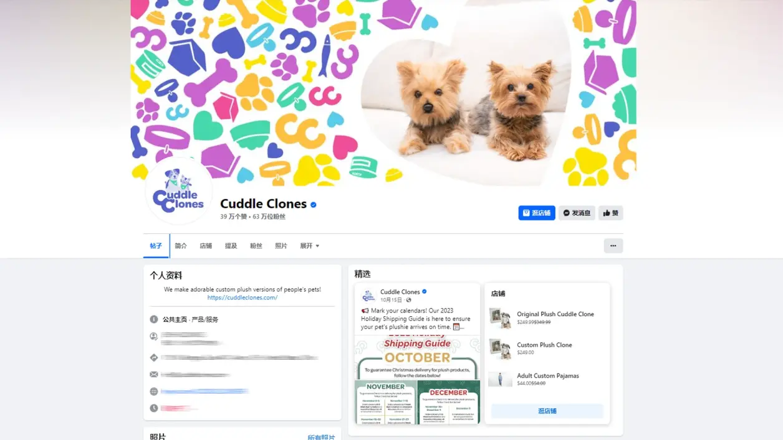Click the blue 逛店铺 button near page name
Image resolution: width=783 pixels, height=440 pixels.
tap(537, 213)
